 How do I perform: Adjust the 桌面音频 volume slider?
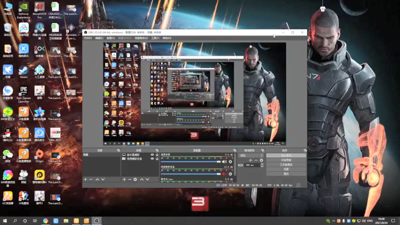191,161
